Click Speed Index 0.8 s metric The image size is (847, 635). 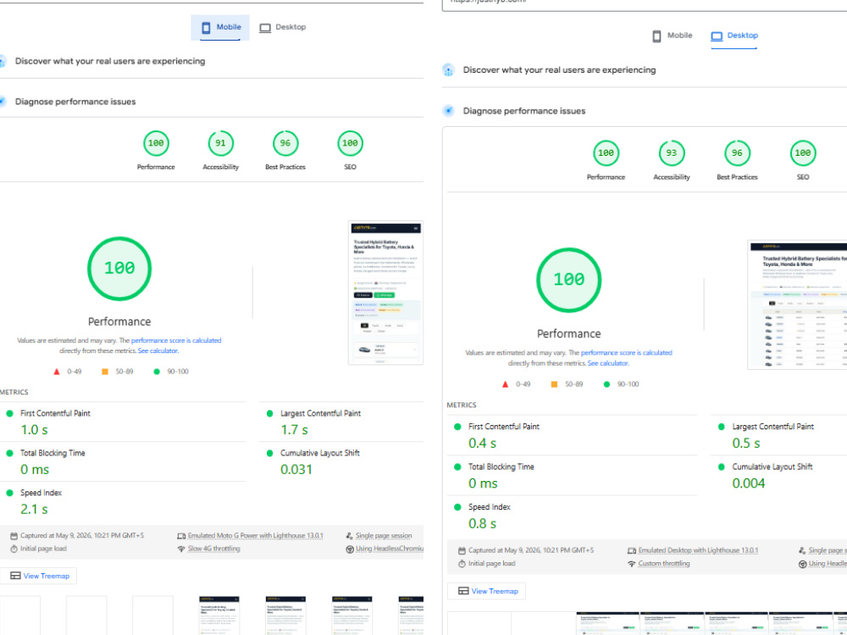[x=572, y=515]
